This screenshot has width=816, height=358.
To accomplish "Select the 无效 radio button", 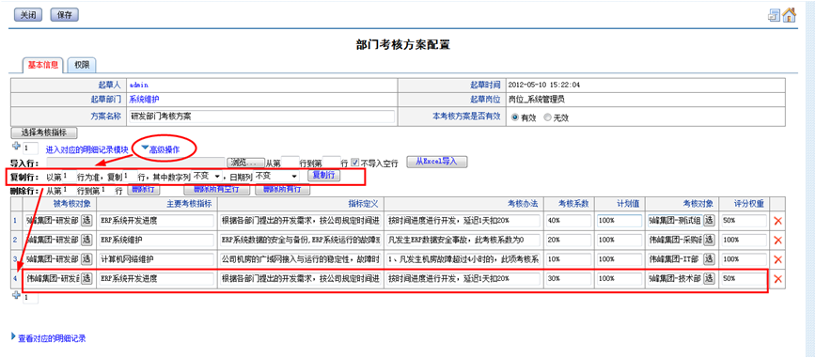I will [x=547, y=117].
